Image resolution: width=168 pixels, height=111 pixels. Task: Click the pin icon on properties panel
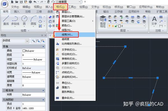click(42, 36)
